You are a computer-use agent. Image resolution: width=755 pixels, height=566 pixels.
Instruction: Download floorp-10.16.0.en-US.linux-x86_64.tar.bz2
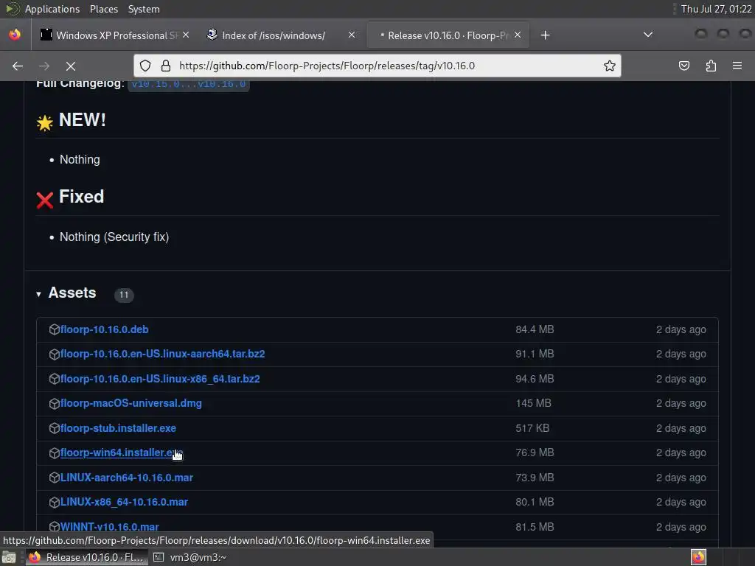tap(160, 379)
